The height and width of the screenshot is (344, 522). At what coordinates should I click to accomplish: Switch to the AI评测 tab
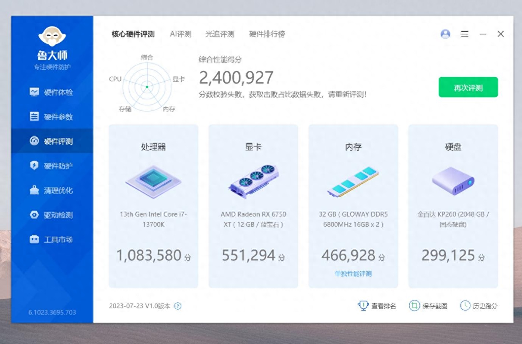click(x=181, y=34)
